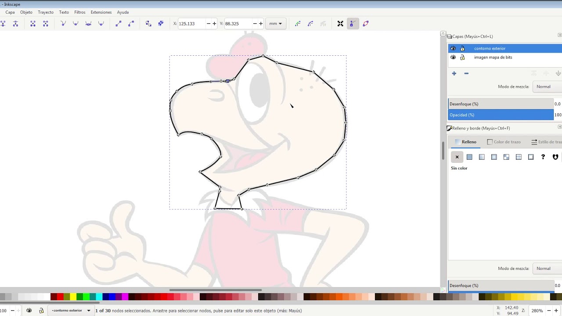Screen dimensions: 562x316
Task: Adjust the Opacidad (%) slider in layers
Action: pos(501,115)
